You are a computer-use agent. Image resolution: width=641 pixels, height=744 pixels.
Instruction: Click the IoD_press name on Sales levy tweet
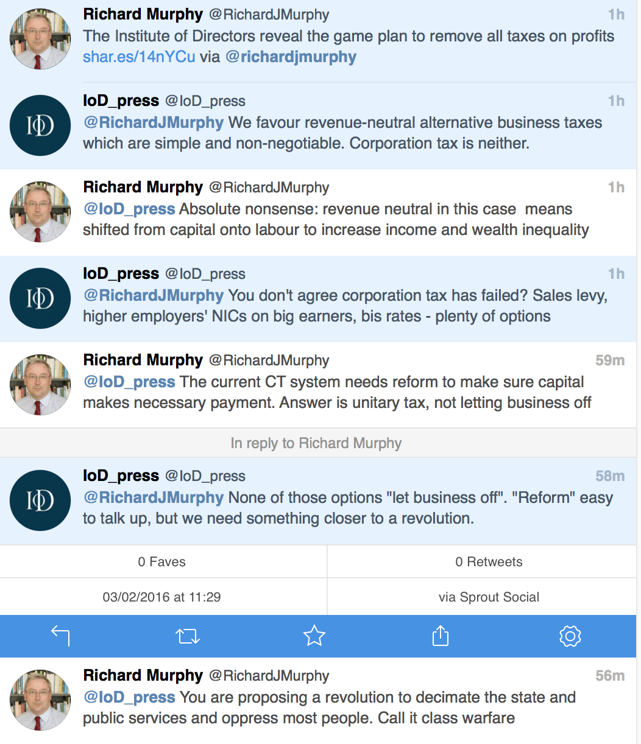click(121, 273)
